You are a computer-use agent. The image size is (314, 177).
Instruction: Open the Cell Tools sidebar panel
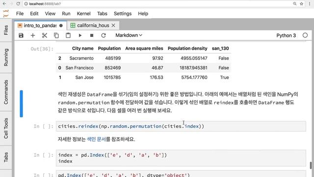(x=6, y=128)
